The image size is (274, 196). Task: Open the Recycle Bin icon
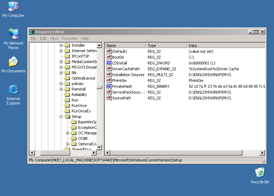tap(260, 175)
